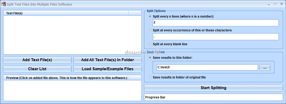
Task: Minimize the application window
Action: tap(269, 4)
